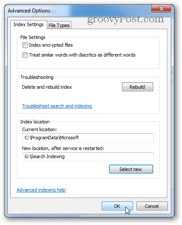Click the 'New location, after service is restarted' label

click(63, 148)
